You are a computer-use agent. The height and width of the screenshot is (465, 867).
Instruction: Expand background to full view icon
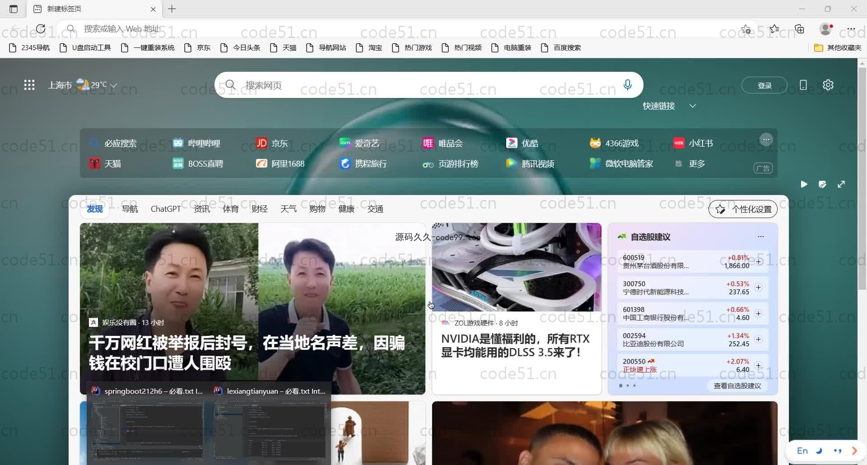pos(841,184)
